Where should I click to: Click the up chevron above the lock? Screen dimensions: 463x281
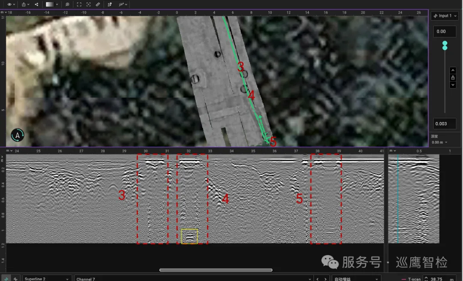pos(453,70)
